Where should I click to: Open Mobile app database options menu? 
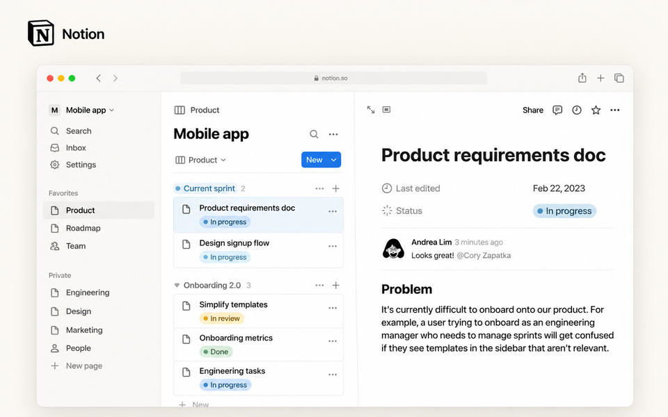coord(333,134)
